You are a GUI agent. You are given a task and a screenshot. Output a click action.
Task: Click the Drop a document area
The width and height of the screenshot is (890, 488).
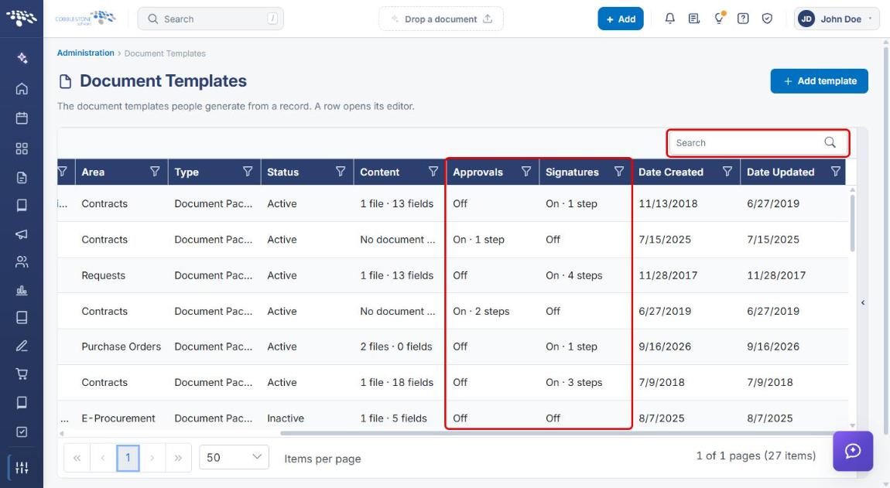tap(441, 19)
